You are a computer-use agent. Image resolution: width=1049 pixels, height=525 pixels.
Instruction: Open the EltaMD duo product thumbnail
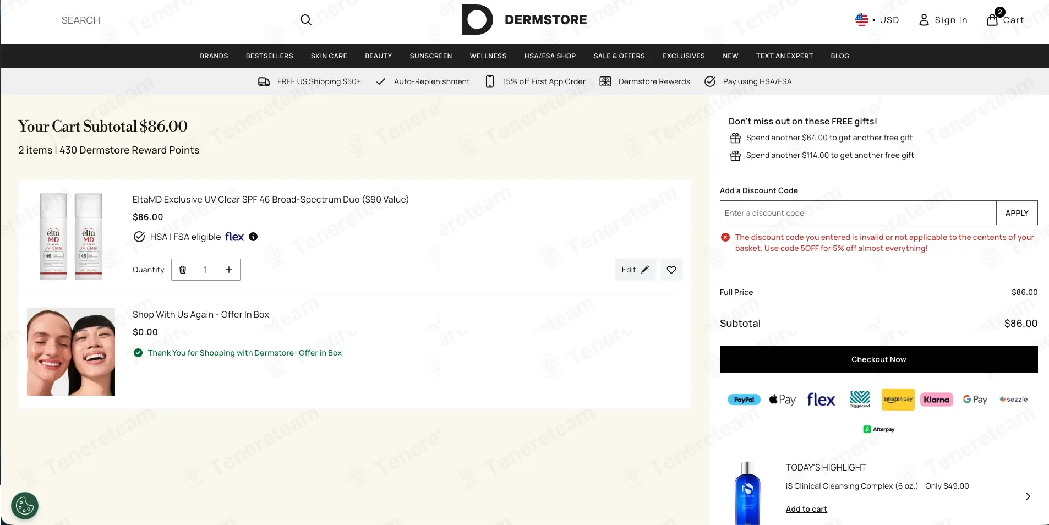pyautogui.click(x=71, y=236)
